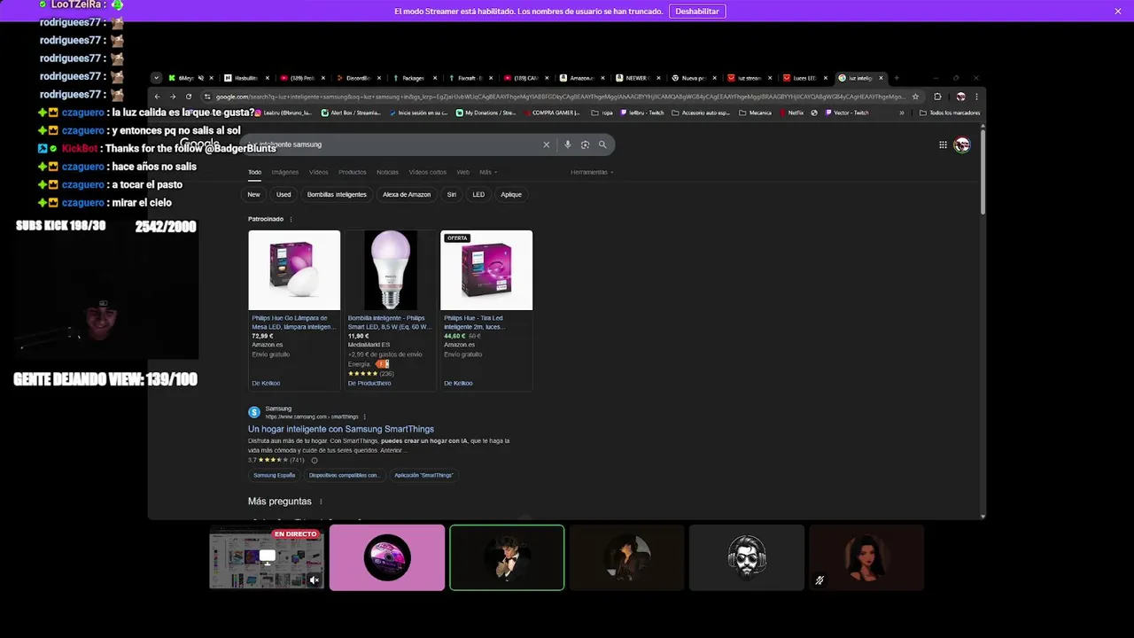Select the Vídeos cortos results tab
Screen dimensions: 1134x638
(x=427, y=172)
